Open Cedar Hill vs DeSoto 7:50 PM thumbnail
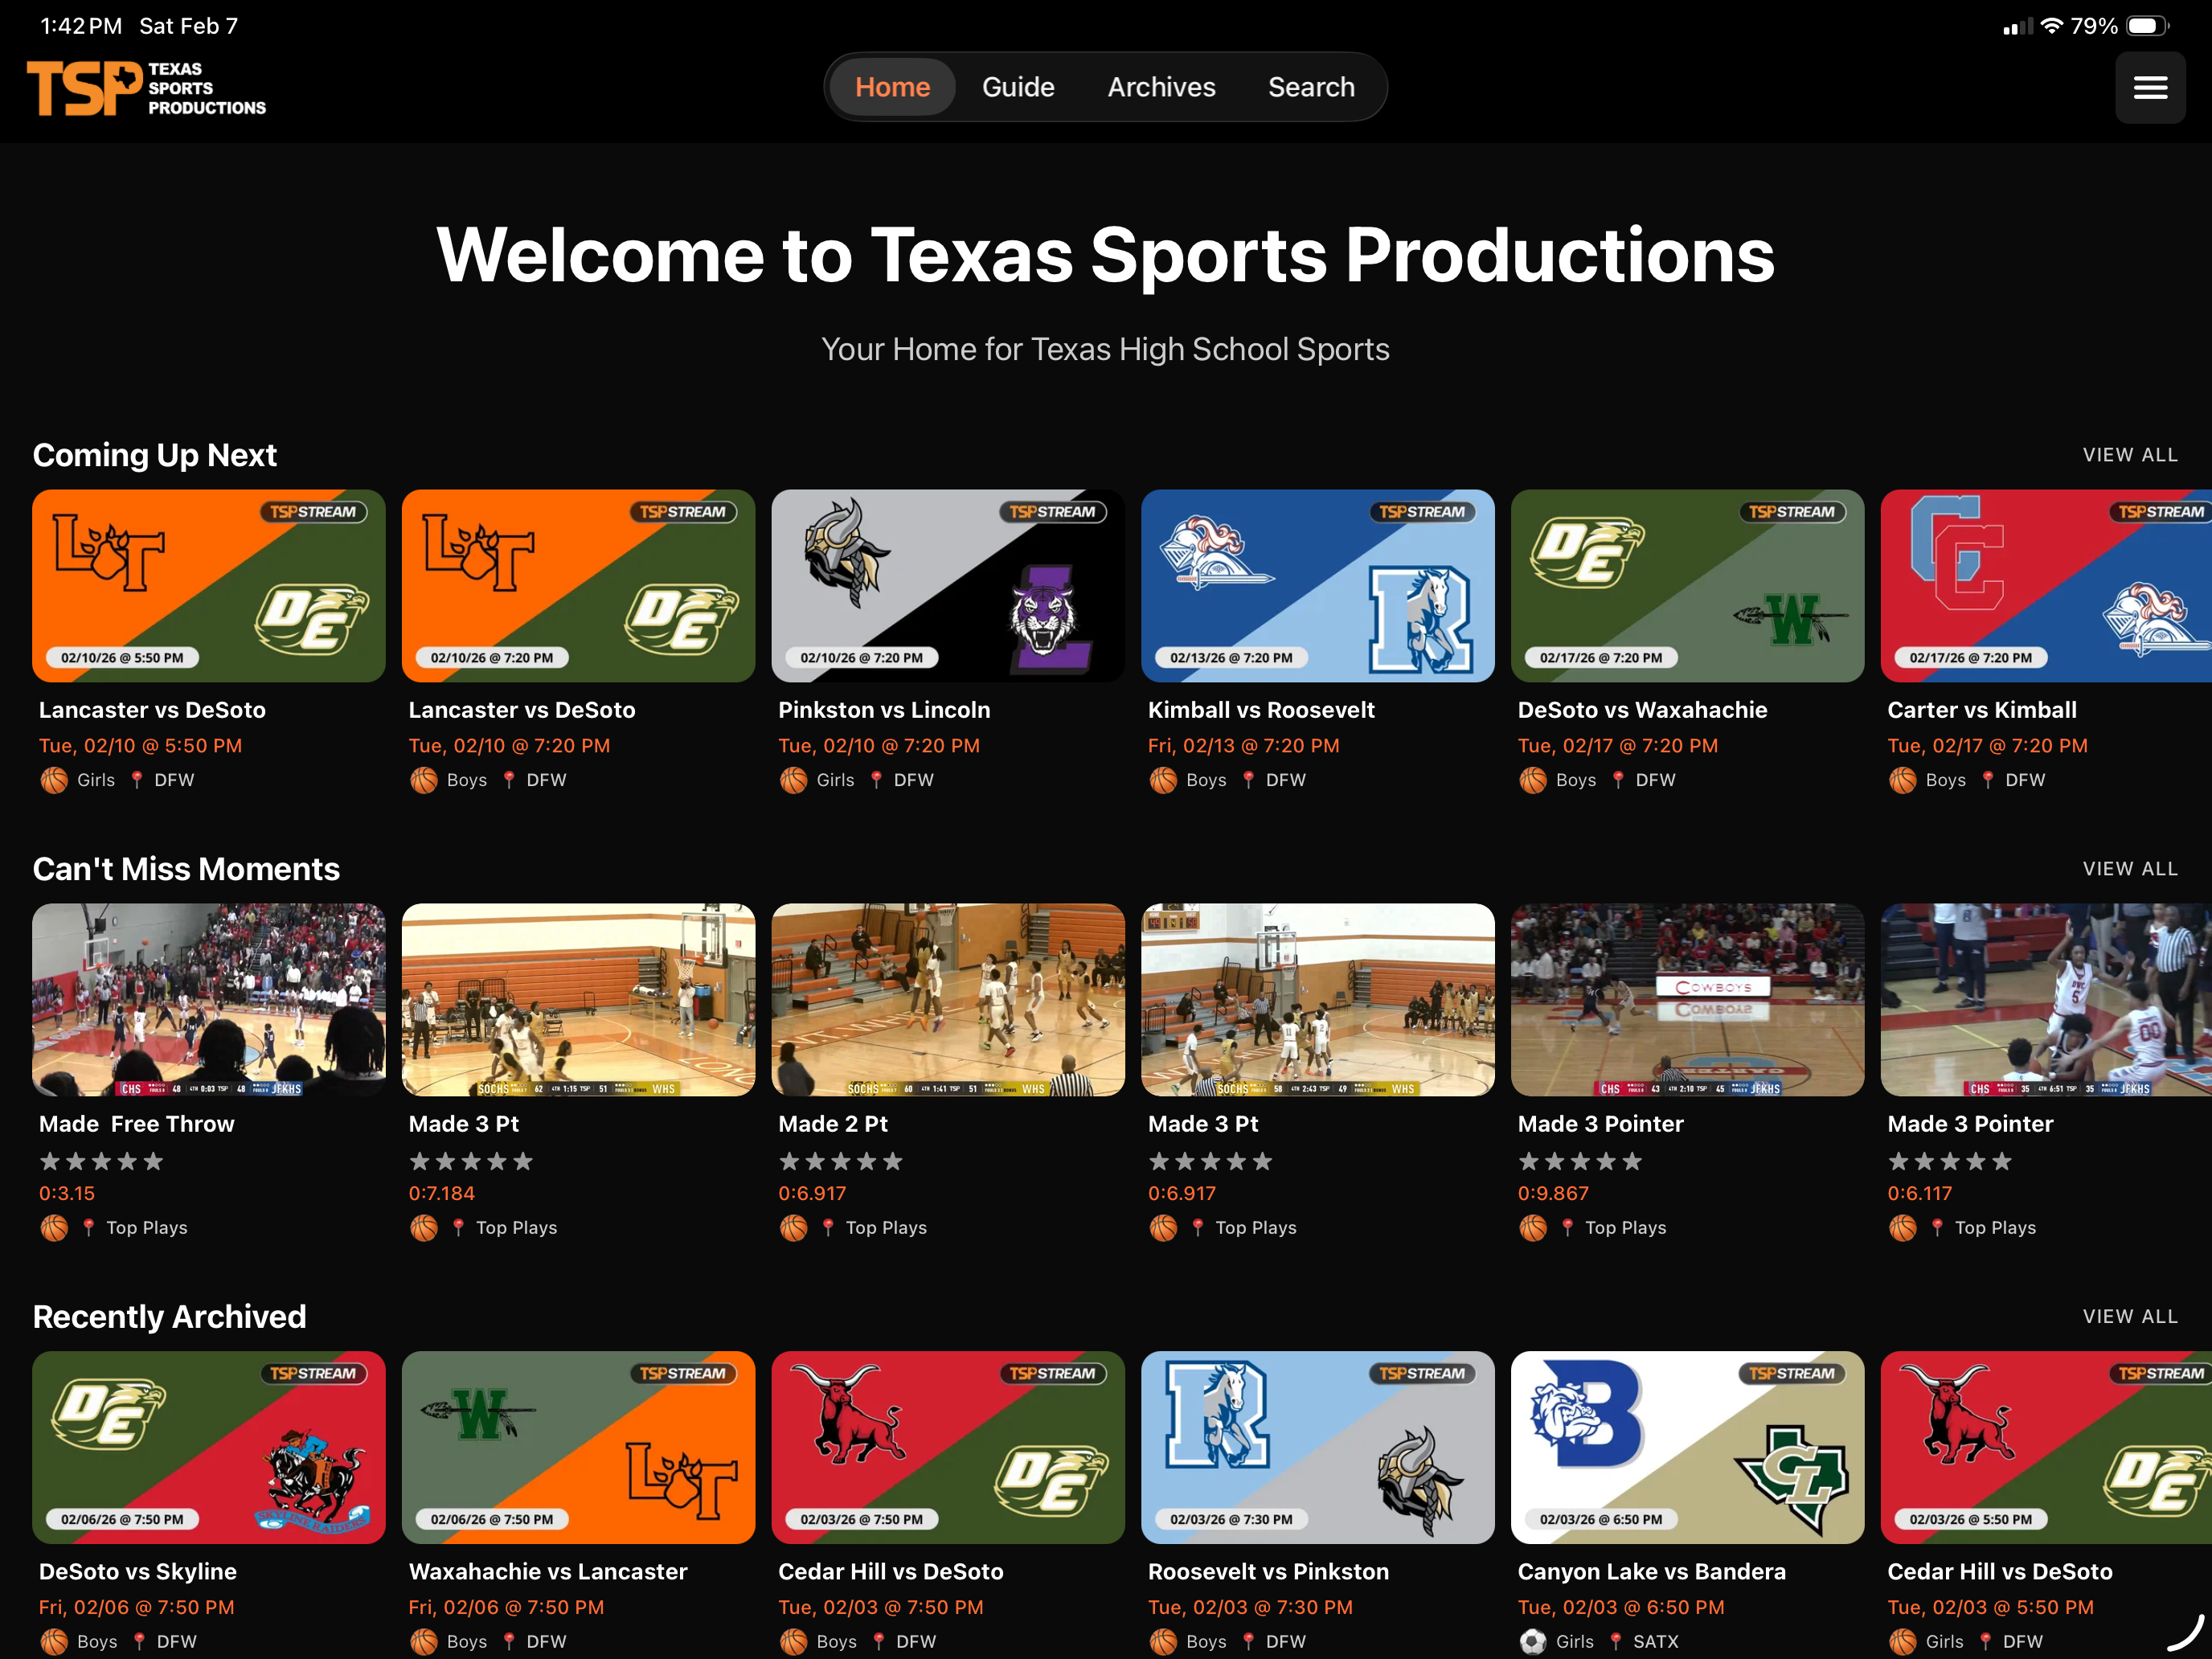The width and height of the screenshot is (2212, 1659). point(948,1448)
